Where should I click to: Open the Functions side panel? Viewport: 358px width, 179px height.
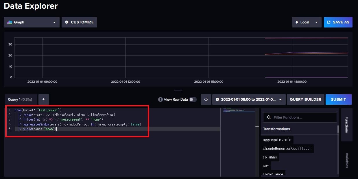[347, 124]
